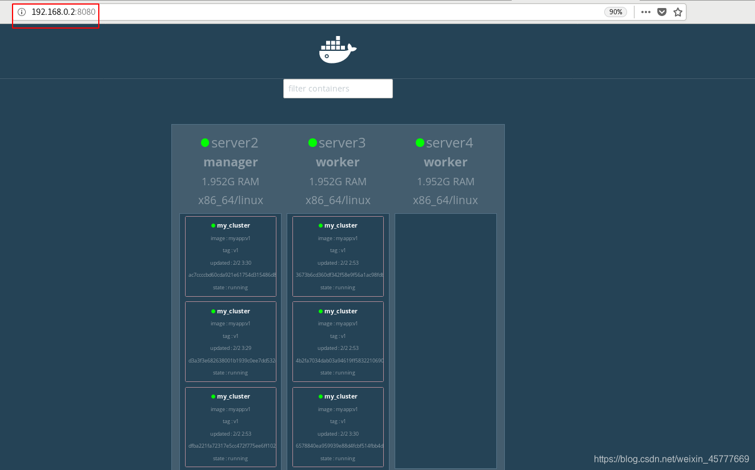755x470 pixels.
Task: Click the server4 node name
Action: pyautogui.click(x=449, y=143)
